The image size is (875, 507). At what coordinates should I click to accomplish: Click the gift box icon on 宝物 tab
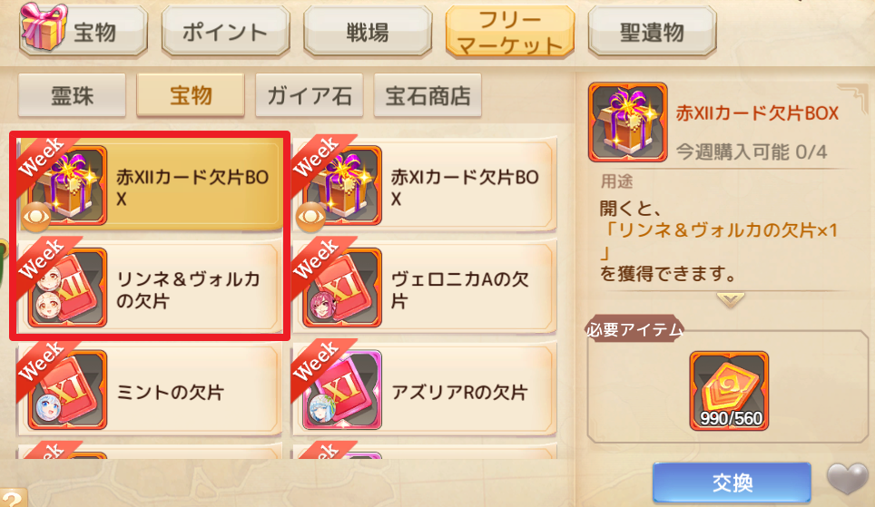click(x=44, y=26)
